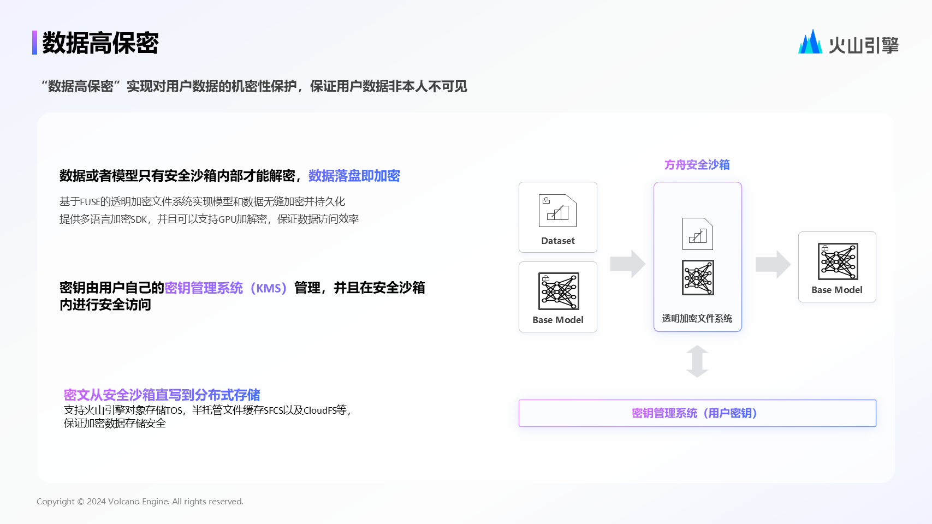This screenshot has width=932, height=524.
Task: Click the multi-language SDK description line
Action: tap(209, 219)
